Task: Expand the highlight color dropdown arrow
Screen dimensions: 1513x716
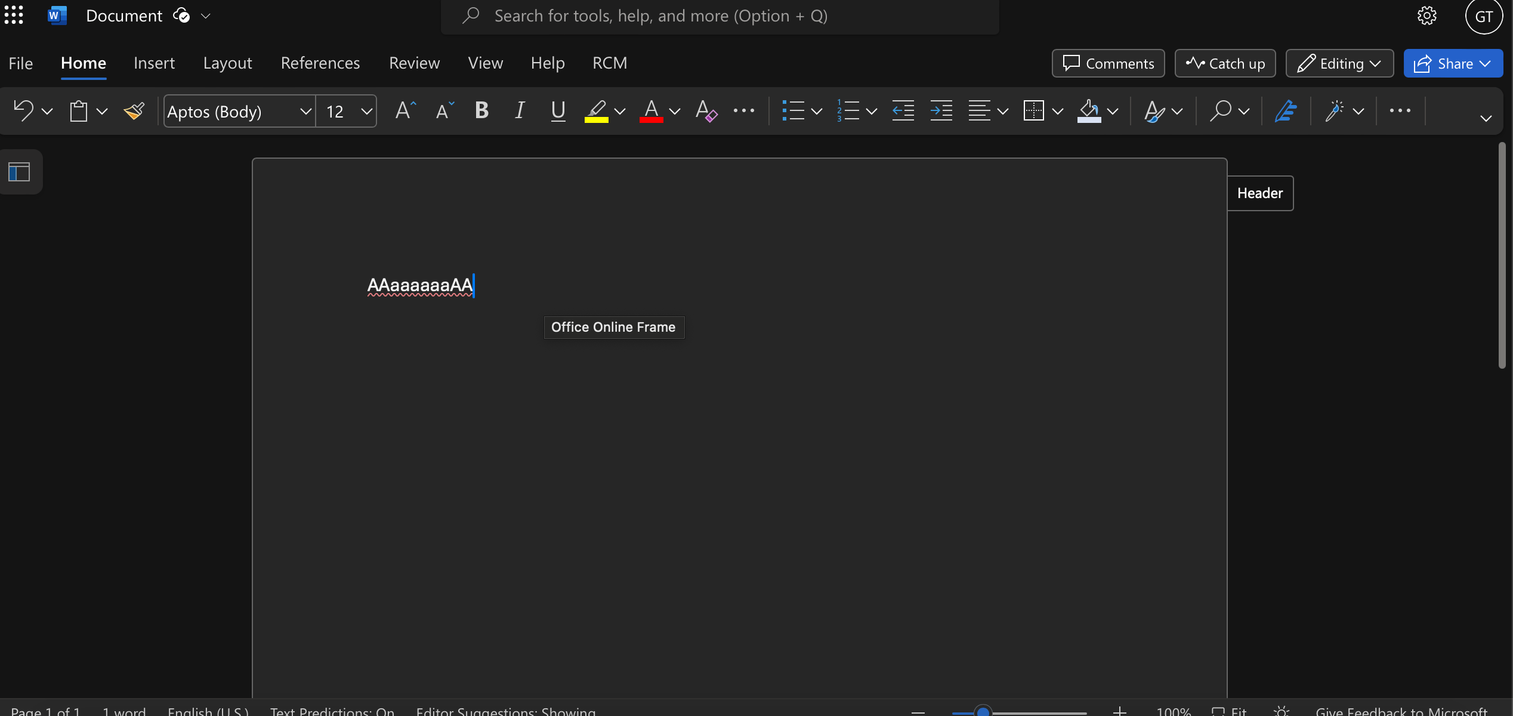Action: click(620, 111)
